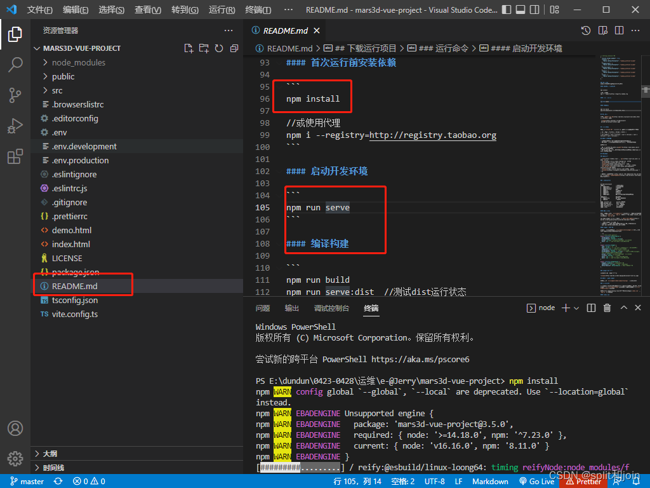
Task: Open the 转到(G) menu
Action: coord(185,10)
